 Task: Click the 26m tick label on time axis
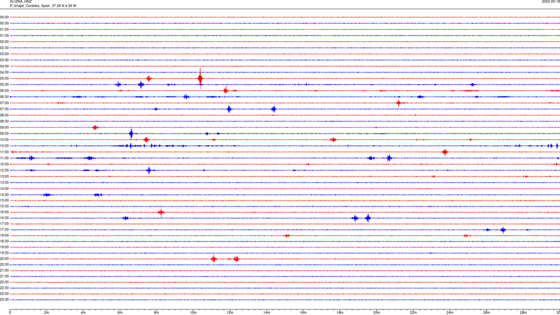tap(487, 313)
